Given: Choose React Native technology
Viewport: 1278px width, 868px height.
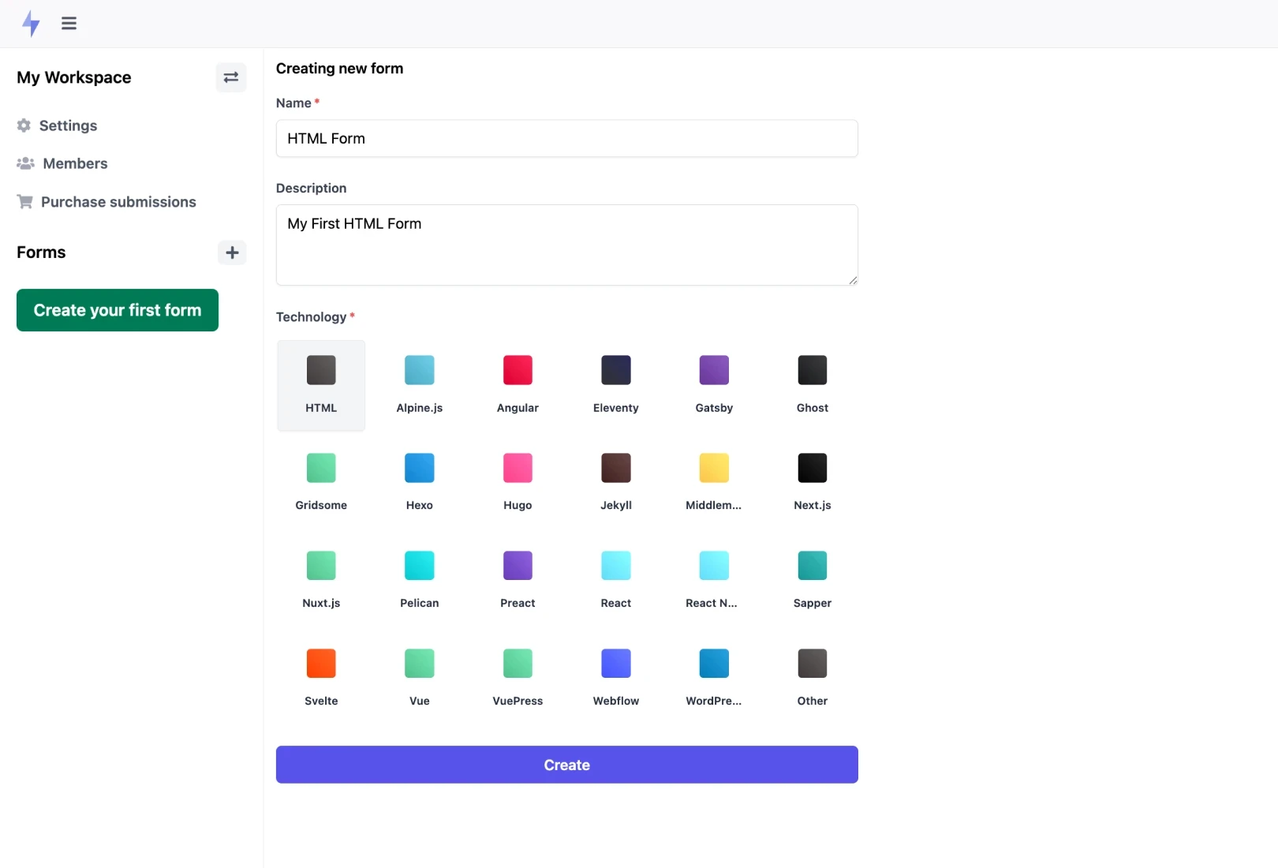Looking at the screenshot, I should [714, 581].
